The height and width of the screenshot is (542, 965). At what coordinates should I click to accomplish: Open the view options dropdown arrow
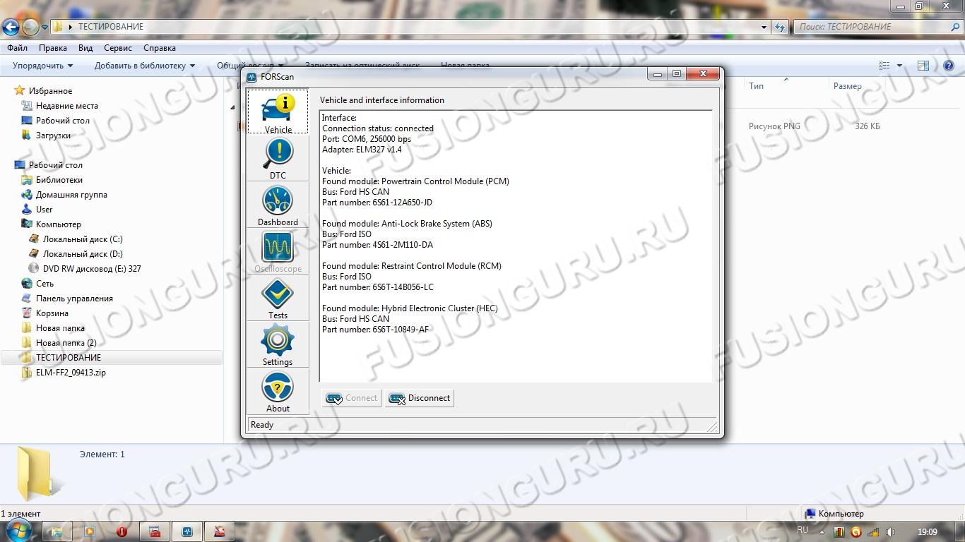point(899,66)
